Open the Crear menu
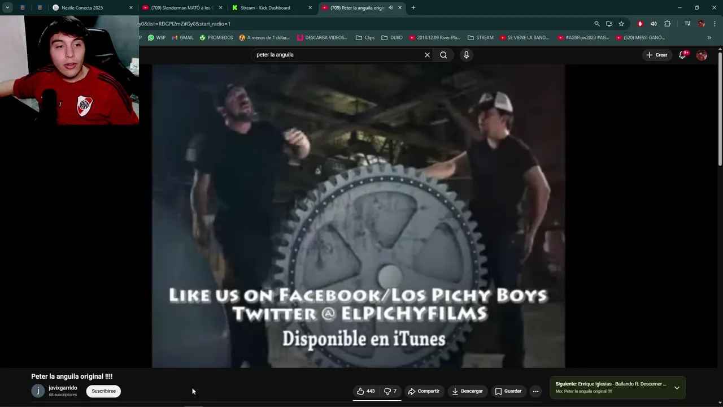The image size is (723, 407). 657,55
